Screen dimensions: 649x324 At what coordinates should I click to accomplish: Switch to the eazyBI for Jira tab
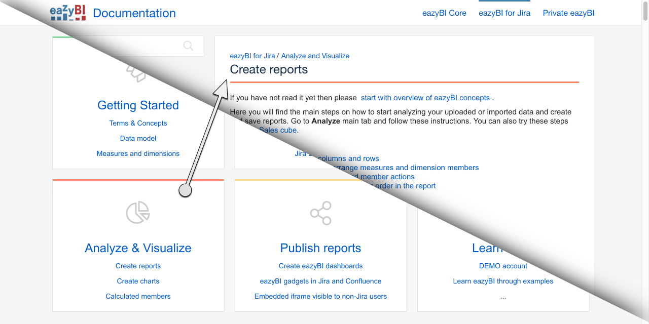(504, 13)
